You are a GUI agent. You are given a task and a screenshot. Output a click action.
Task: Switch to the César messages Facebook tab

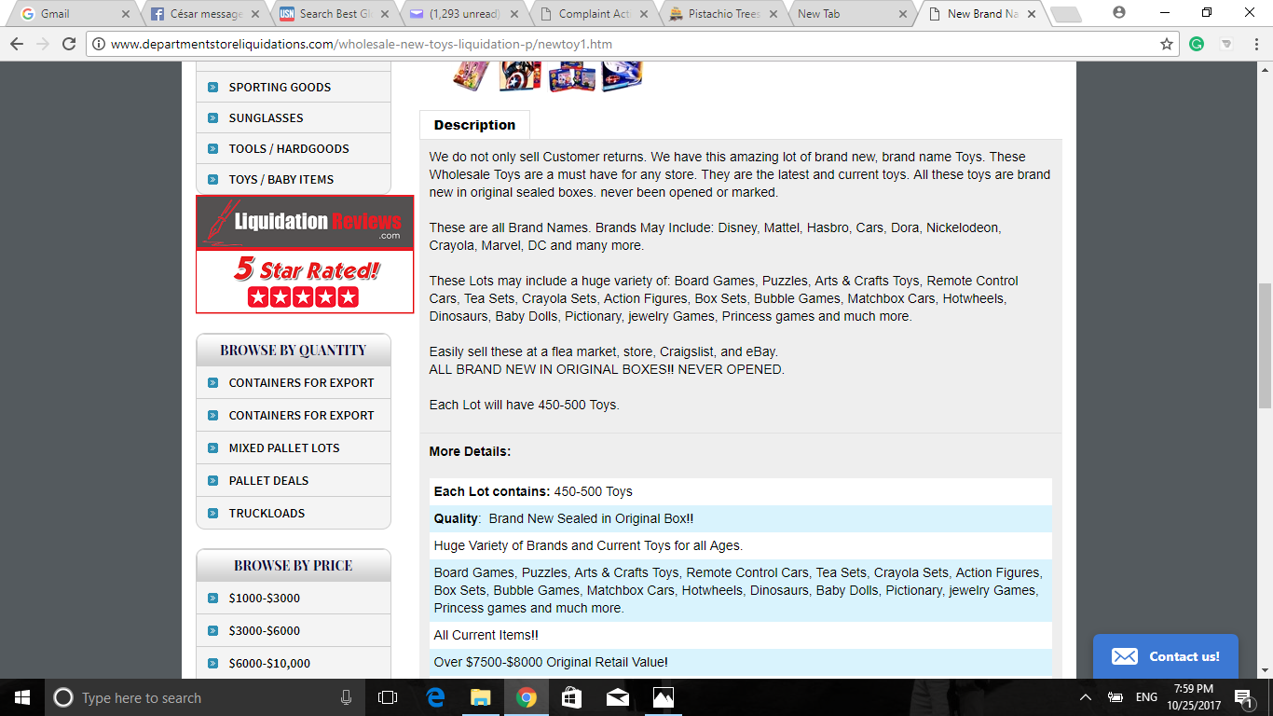tap(202, 14)
